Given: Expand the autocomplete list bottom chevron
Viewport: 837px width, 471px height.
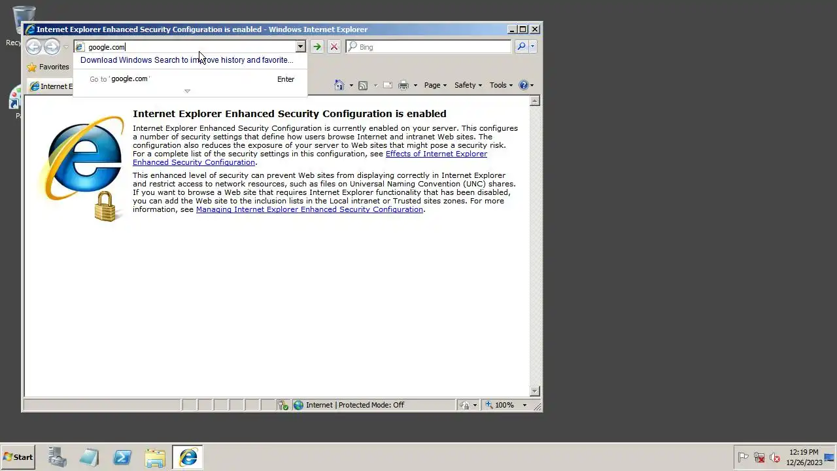Looking at the screenshot, I should tap(187, 91).
